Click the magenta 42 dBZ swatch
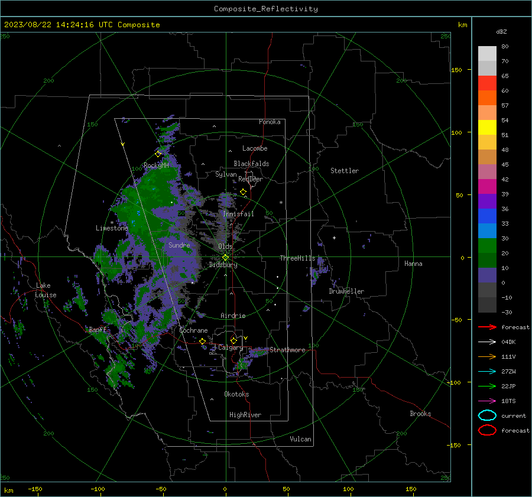 click(x=487, y=187)
